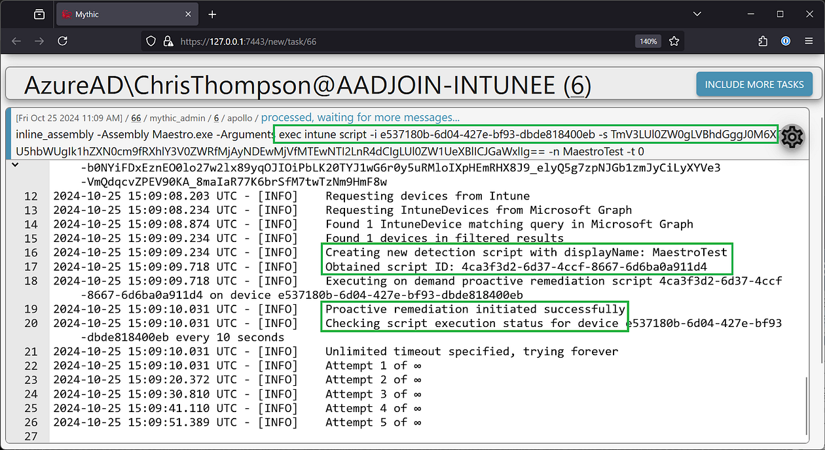Click INCLUDE MORE TASKS button
This screenshot has width=825, height=450.
click(754, 84)
